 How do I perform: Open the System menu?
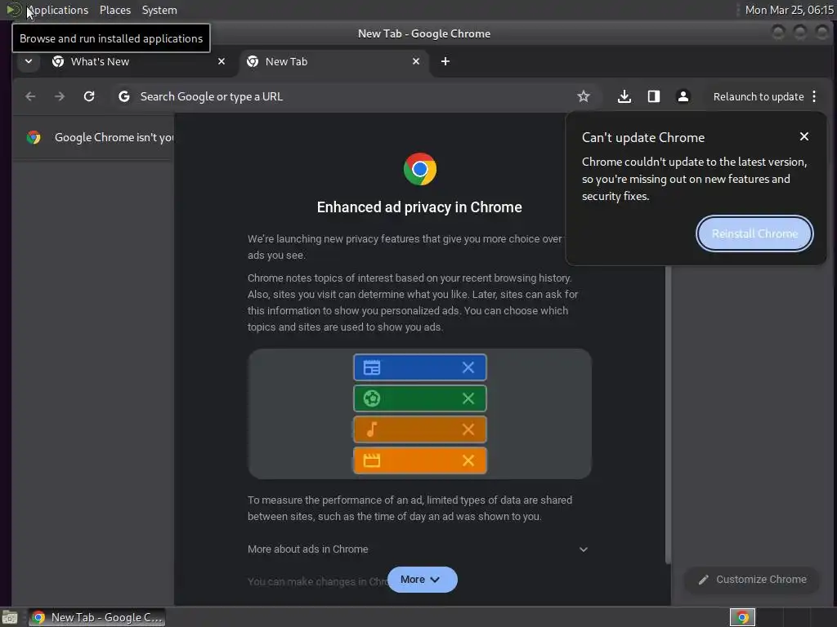(159, 10)
